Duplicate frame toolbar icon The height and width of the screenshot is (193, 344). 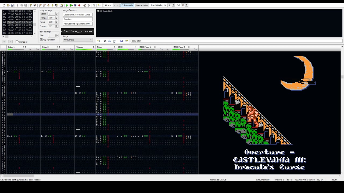(x=57, y=5)
